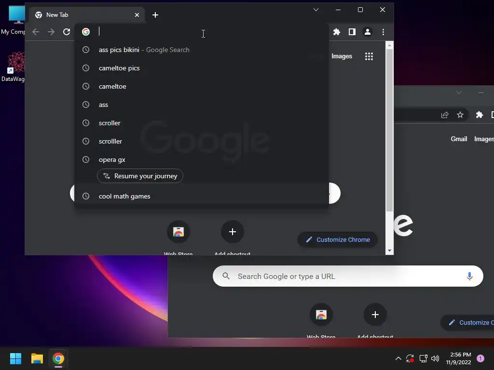Click Customize Chrome in the back window
This screenshot has height=370, width=494.
467,322
